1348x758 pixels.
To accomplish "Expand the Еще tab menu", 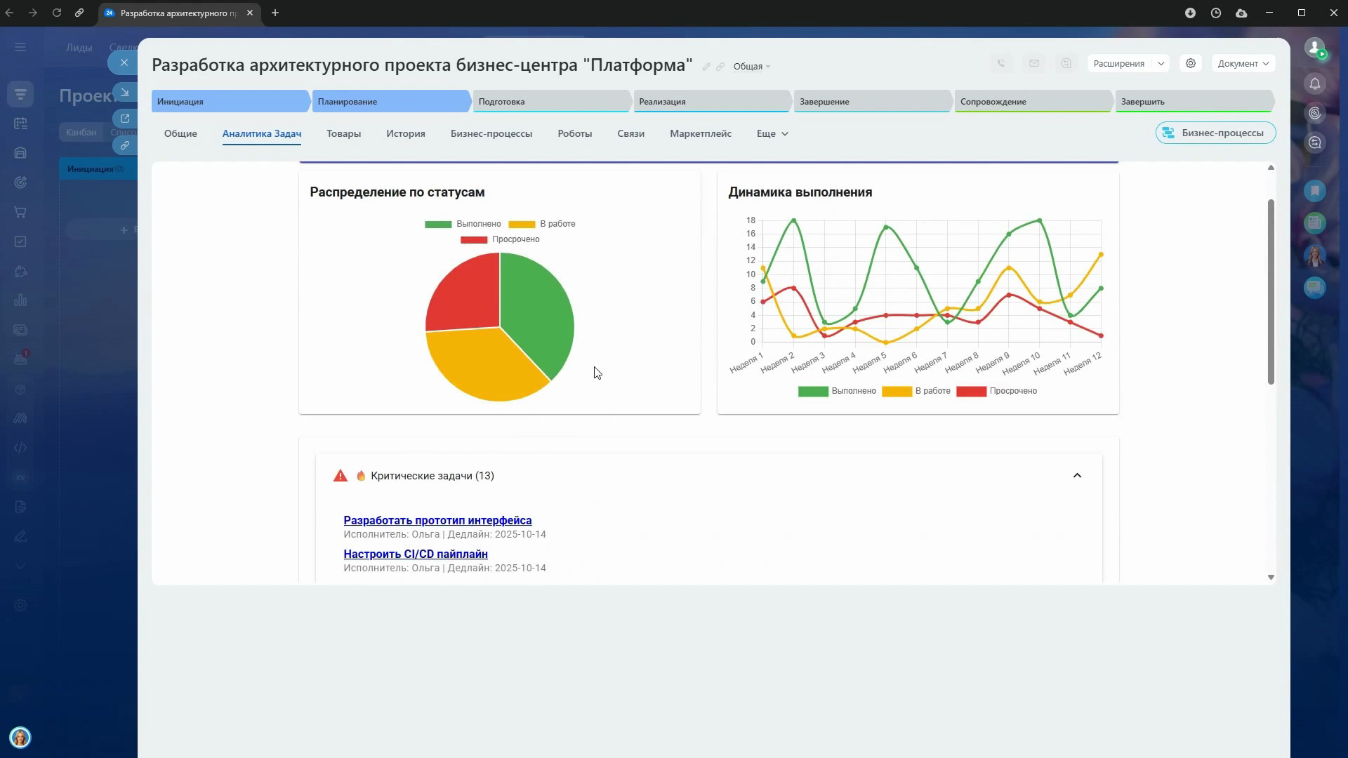I will pos(772,133).
